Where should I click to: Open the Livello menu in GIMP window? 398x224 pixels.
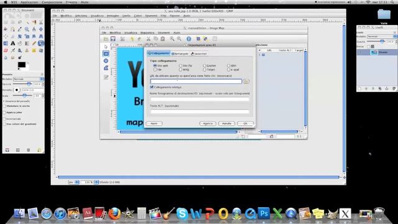click(126, 16)
